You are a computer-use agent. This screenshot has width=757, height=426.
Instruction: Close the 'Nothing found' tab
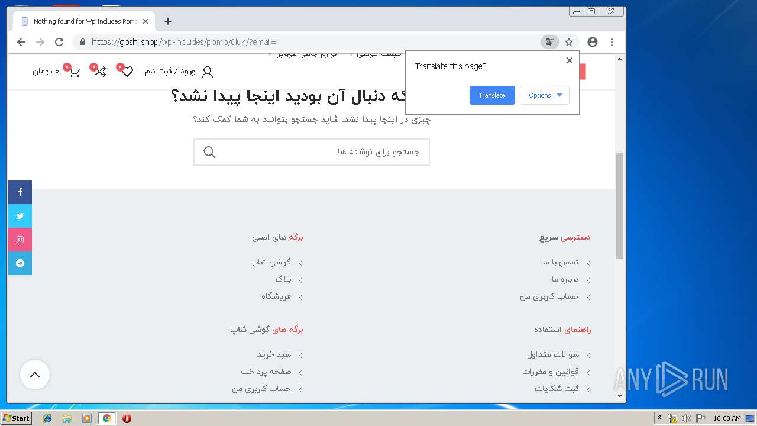(145, 21)
